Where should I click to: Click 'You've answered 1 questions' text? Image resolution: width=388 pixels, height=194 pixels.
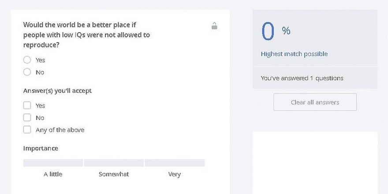tap(302, 78)
